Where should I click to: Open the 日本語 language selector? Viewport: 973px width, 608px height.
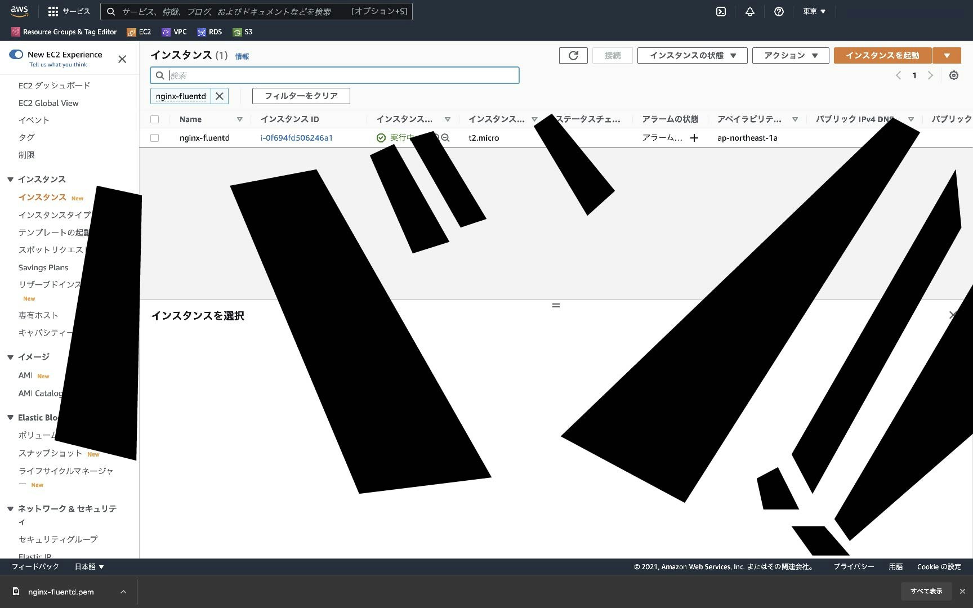90,567
